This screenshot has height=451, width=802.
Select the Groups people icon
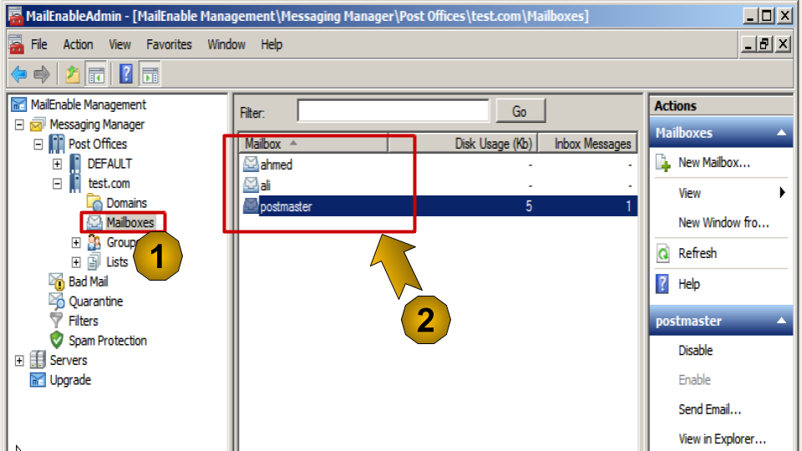point(94,242)
